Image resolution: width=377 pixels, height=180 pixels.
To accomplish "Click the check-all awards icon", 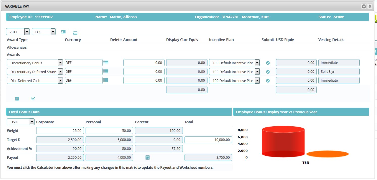I will pos(33,99).
